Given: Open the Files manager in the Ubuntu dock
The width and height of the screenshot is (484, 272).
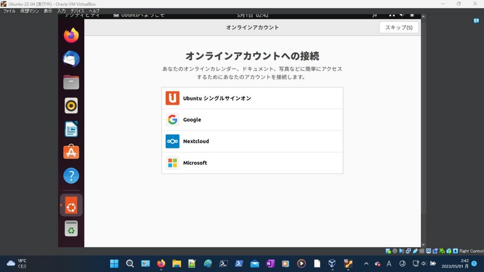Looking at the screenshot, I should (71, 82).
